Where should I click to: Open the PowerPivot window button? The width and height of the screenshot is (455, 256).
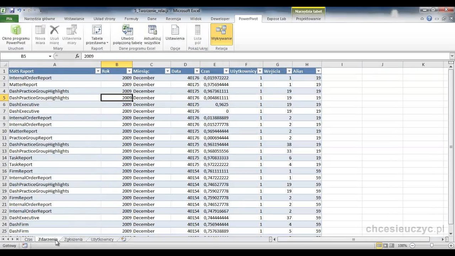coord(16,34)
